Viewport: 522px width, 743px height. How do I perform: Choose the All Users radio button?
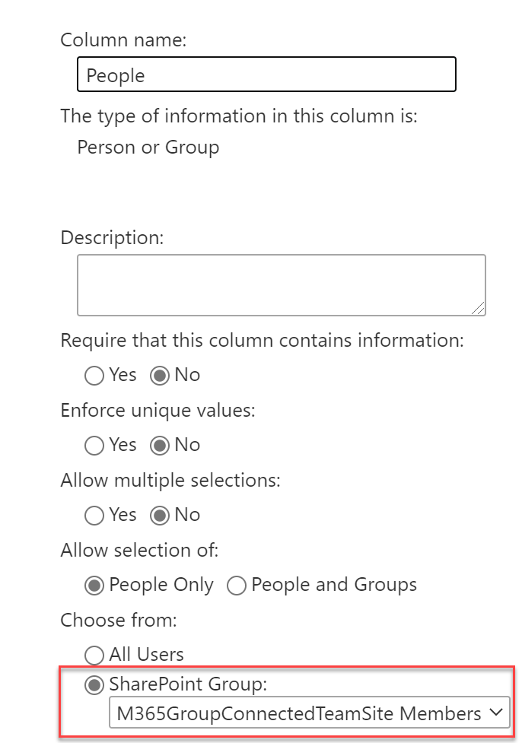[x=94, y=655]
